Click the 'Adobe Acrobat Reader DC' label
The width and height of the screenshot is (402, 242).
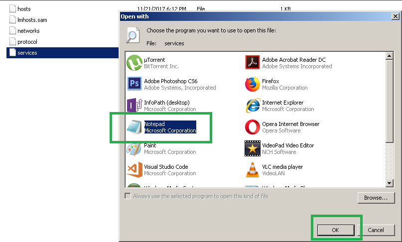click(293, 60)
